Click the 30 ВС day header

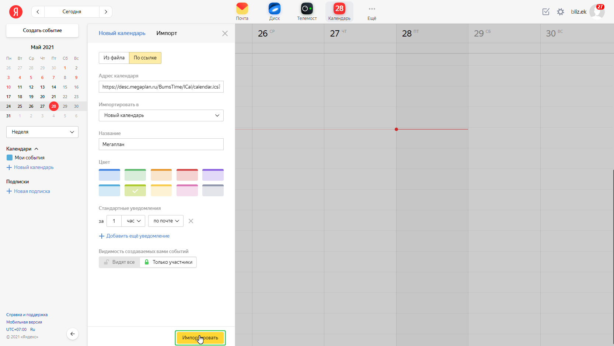click(x=554, y=33)
